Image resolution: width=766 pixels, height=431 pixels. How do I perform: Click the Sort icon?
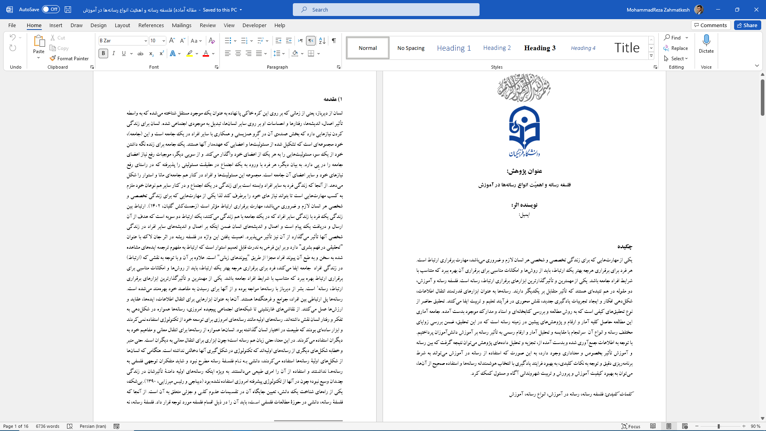click(322, 41)
